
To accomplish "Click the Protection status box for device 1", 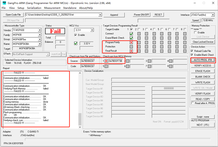I will pos(131,47).
